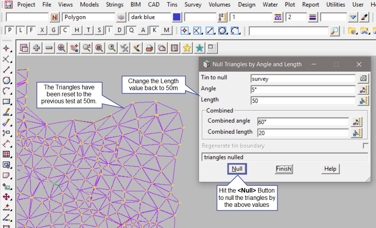This screenshot has height=228, width=376.
Task: Click the search magnifier beside the search box
Action: [335, 31]
